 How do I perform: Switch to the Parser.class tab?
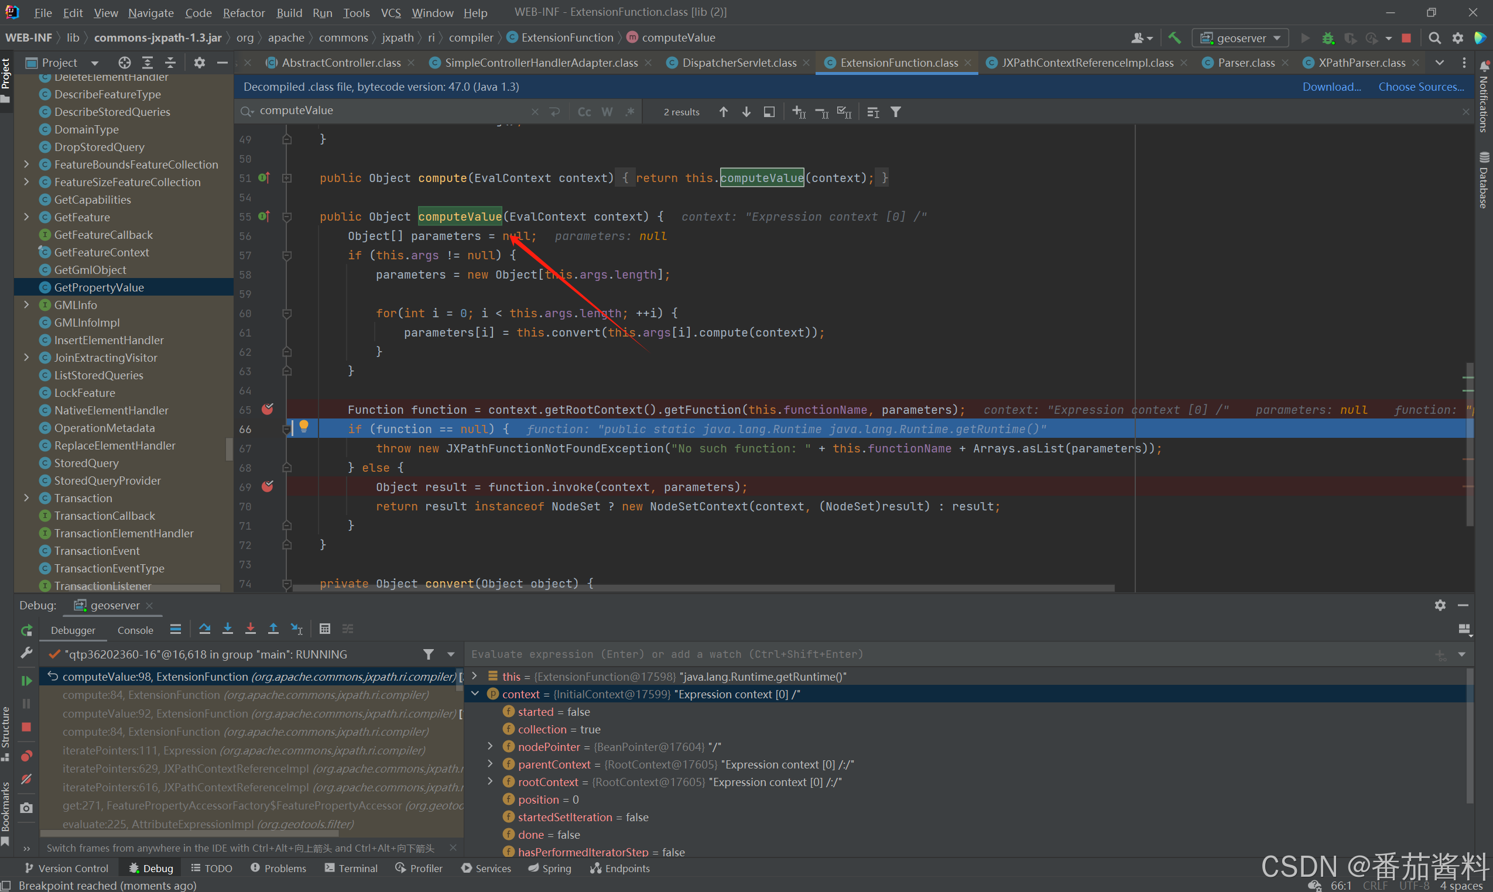click(1245, 63)
